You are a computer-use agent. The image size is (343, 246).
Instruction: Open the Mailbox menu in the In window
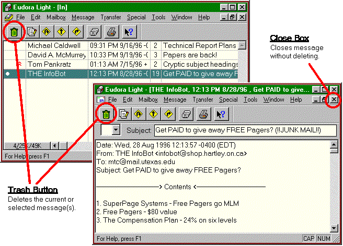(x=56, y=17)
